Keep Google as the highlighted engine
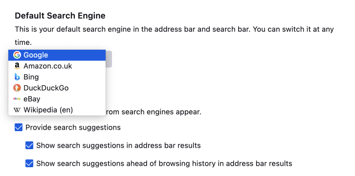This screenshot has width=355, height=176. pyautogui.click(x=57, y=55)
